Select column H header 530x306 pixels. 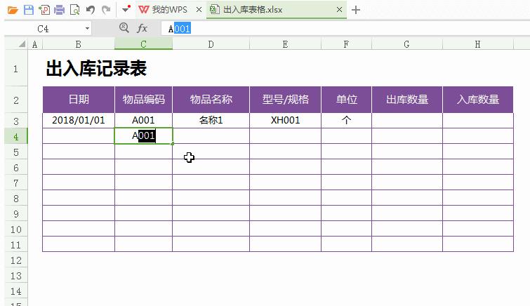(x=477, y=44)
